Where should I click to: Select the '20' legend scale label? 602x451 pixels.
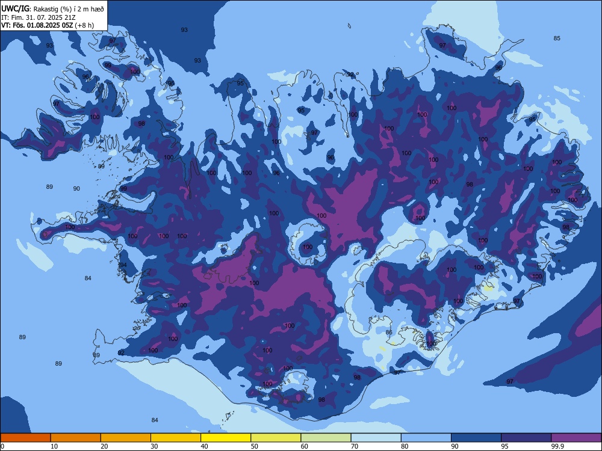104,446
